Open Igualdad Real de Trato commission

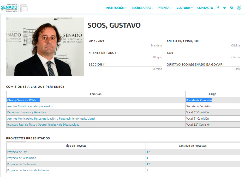click(43, 125)
